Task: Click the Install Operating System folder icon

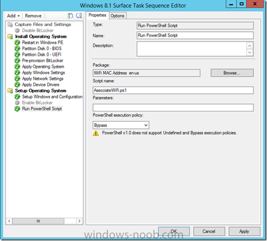Action: pyautogui.click(x=10, y=37)
